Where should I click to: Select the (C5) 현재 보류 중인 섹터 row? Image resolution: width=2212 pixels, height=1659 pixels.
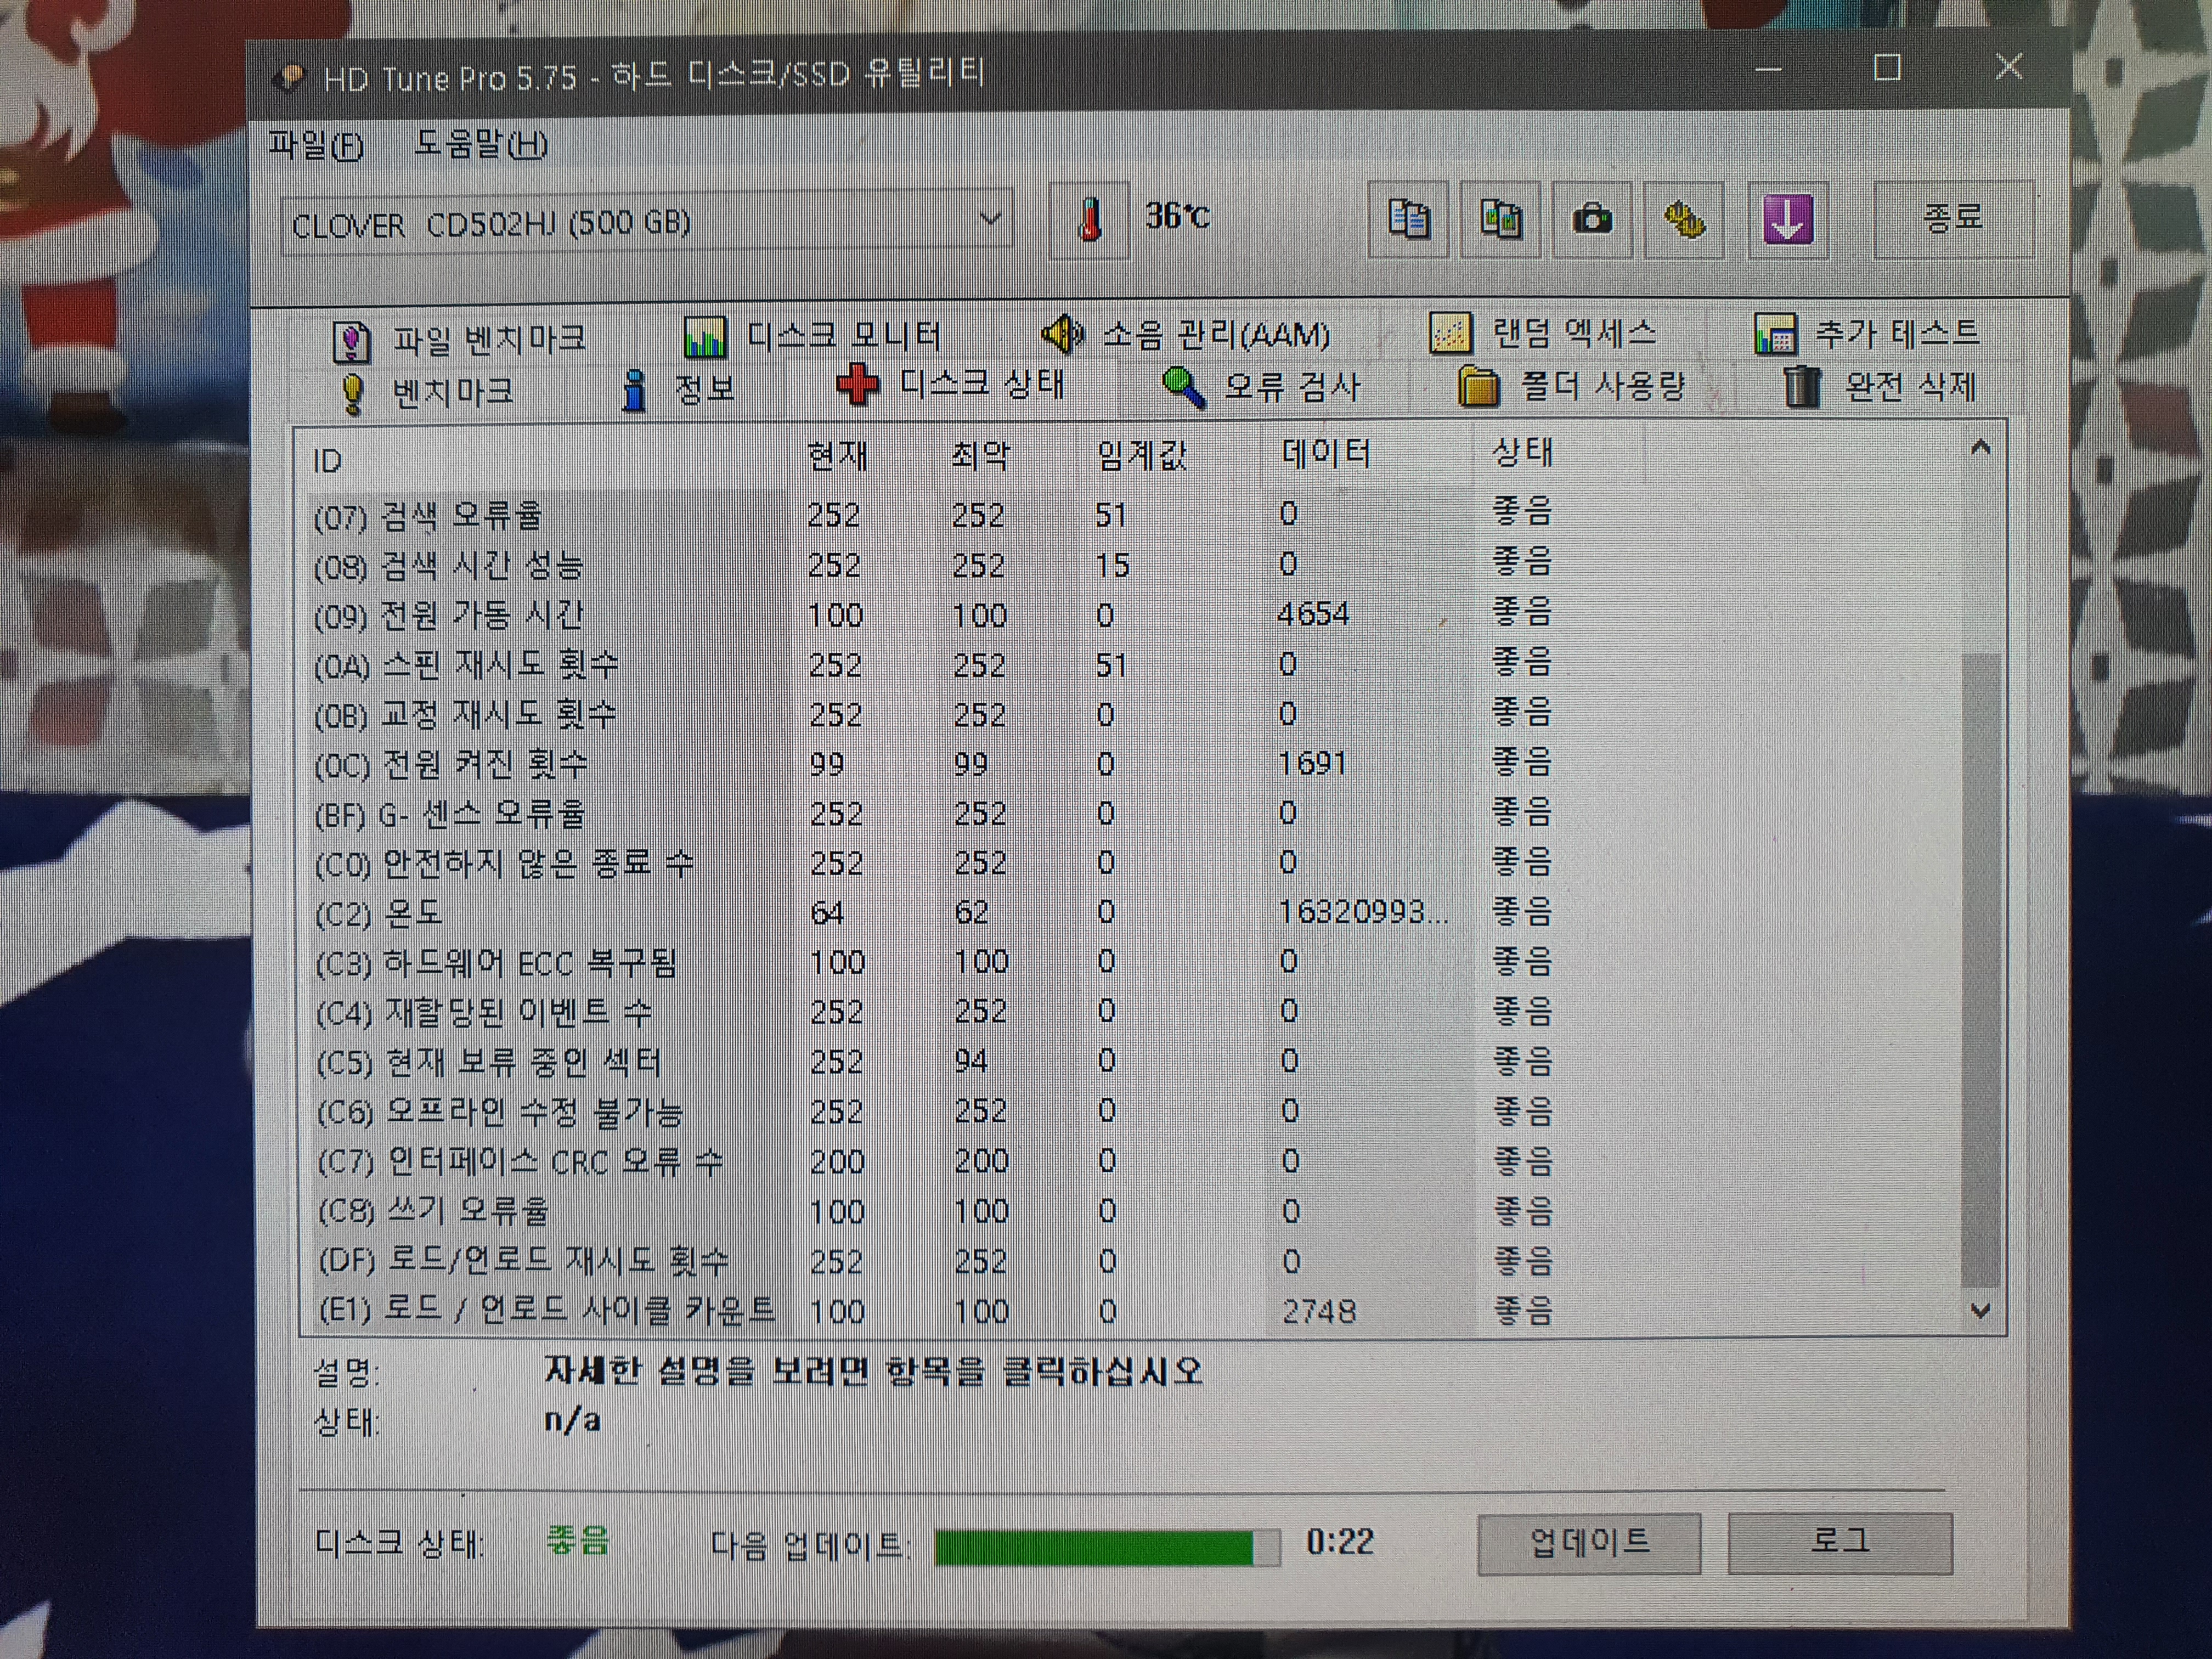point(935,1061)
